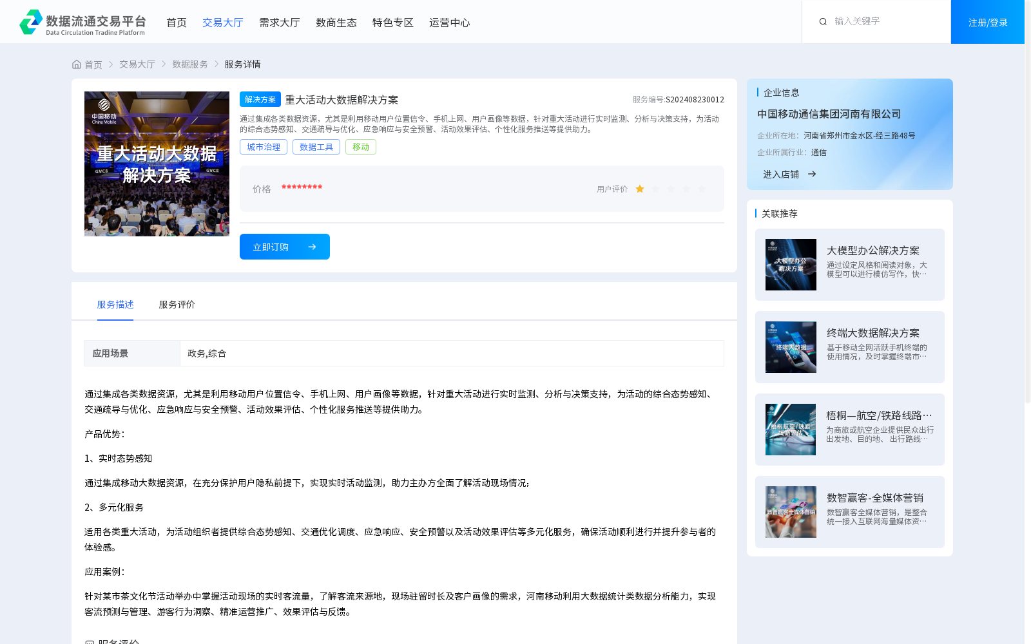
Task: Click the 关联推荐 section heading
Action: 780,214
